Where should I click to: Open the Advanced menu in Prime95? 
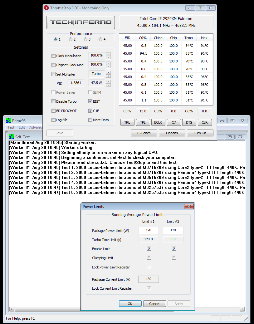tap(36, 127)
